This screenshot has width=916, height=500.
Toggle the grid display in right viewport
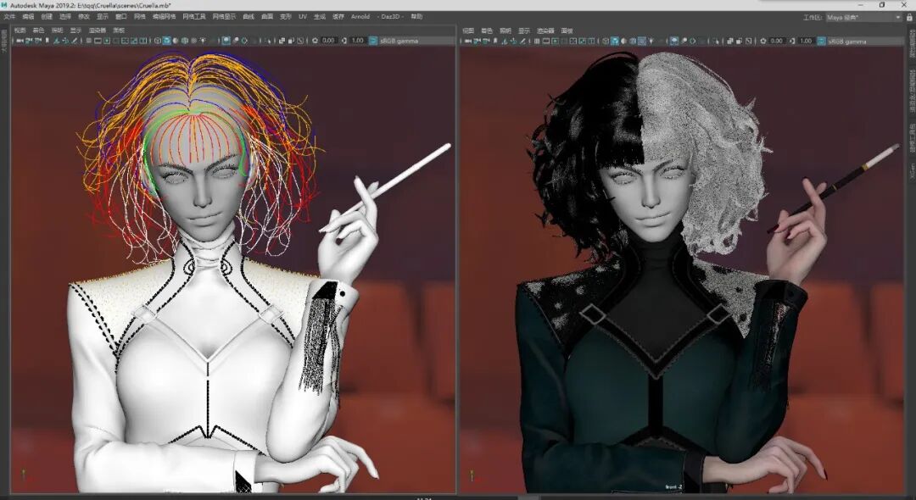pos(536,42)
